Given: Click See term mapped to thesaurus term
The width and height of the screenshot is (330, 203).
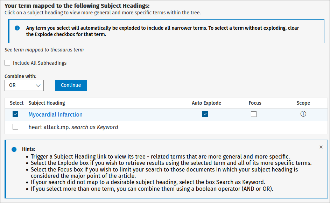Looking at the screenshot, I should point(44,50).
